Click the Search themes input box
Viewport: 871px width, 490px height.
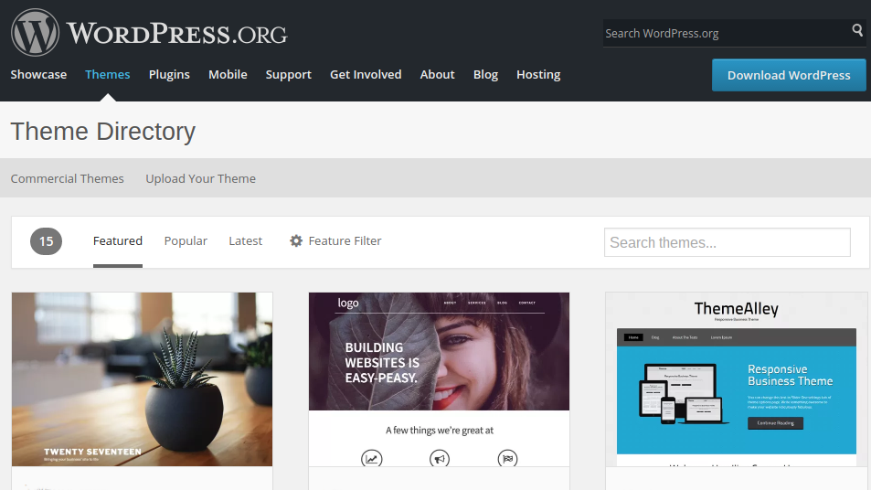[728, 242]
